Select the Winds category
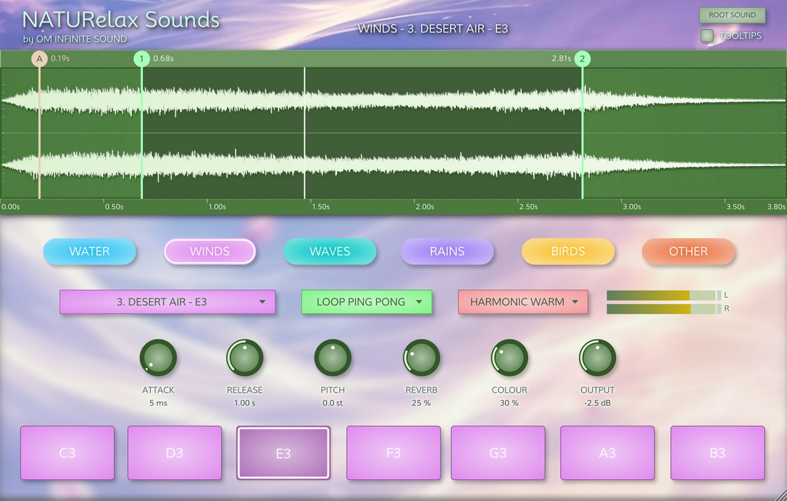This screenshot has width=787, height=501. tap(210, 251)
